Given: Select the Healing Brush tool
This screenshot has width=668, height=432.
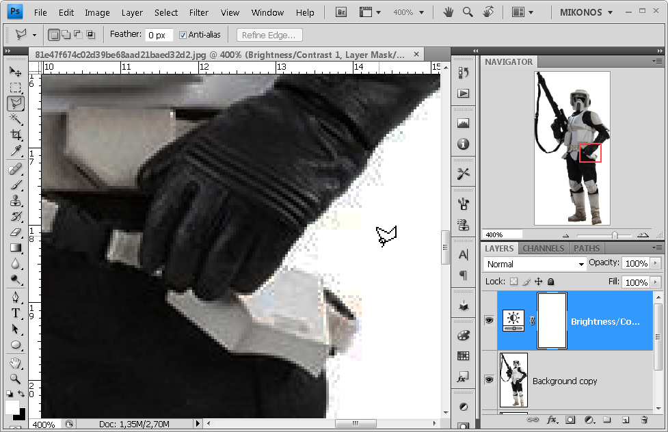Looking at the screenshot, I should [15, 169].
